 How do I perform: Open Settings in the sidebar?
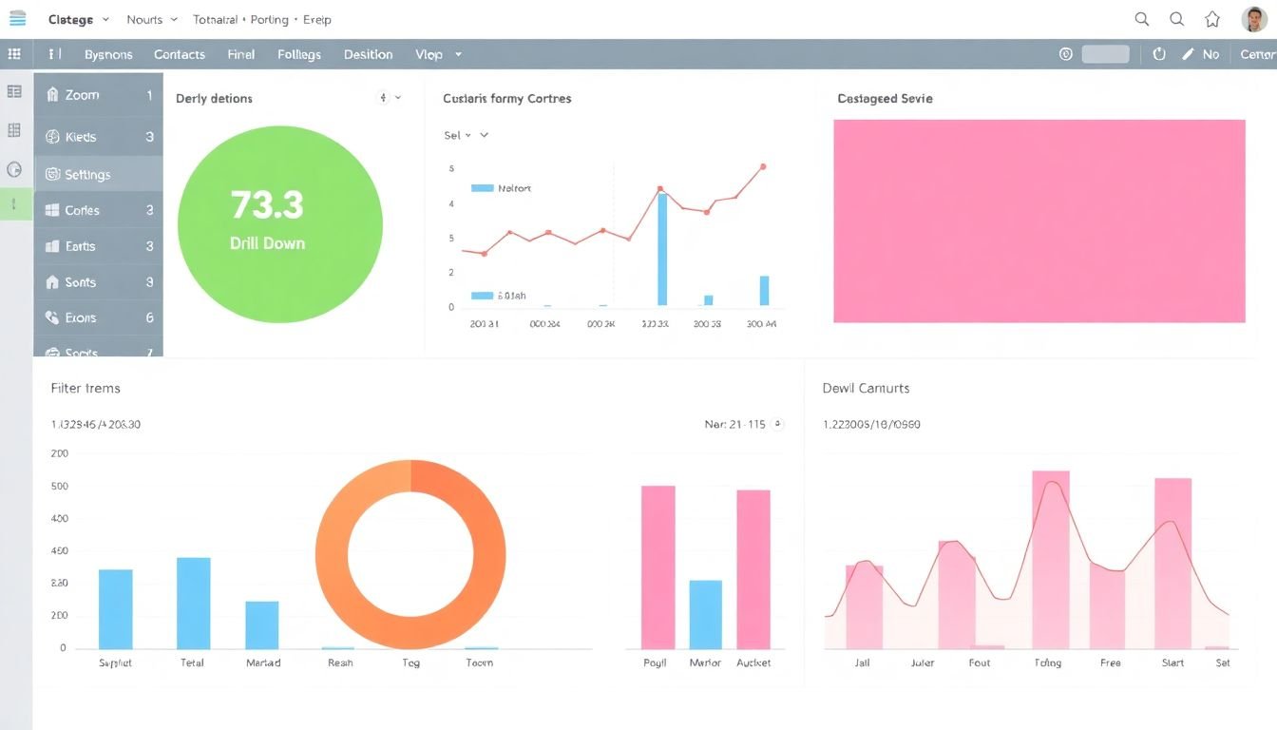98,174
